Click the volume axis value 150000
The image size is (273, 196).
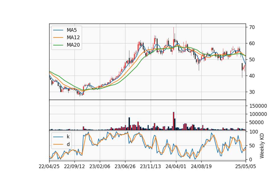[258, 106]
